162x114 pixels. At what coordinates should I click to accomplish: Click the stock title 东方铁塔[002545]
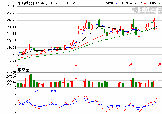32,3
